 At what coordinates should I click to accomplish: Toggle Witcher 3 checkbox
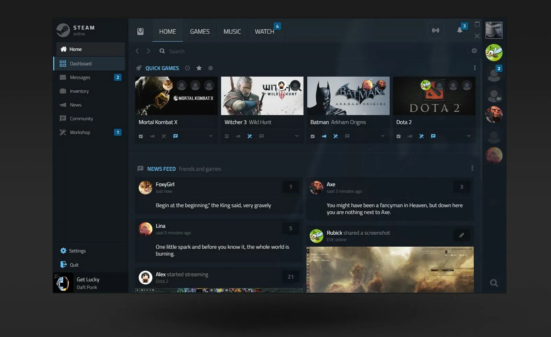(227, 136)
